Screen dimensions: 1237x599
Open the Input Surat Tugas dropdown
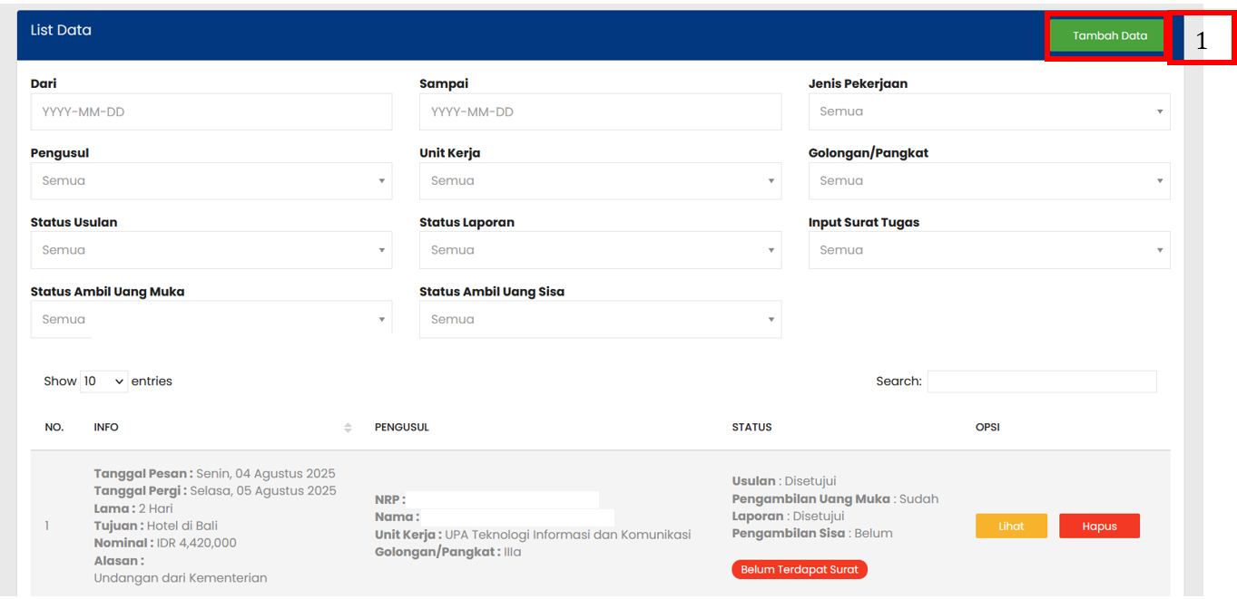(x=988, y=250)
